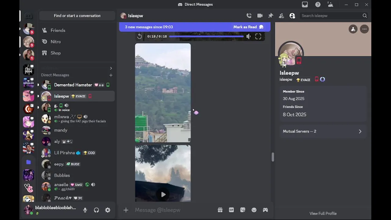Viewport: 391px width, 220px height.
Task: Open Lil Pirahna conversation
Action: pos(77,153)
